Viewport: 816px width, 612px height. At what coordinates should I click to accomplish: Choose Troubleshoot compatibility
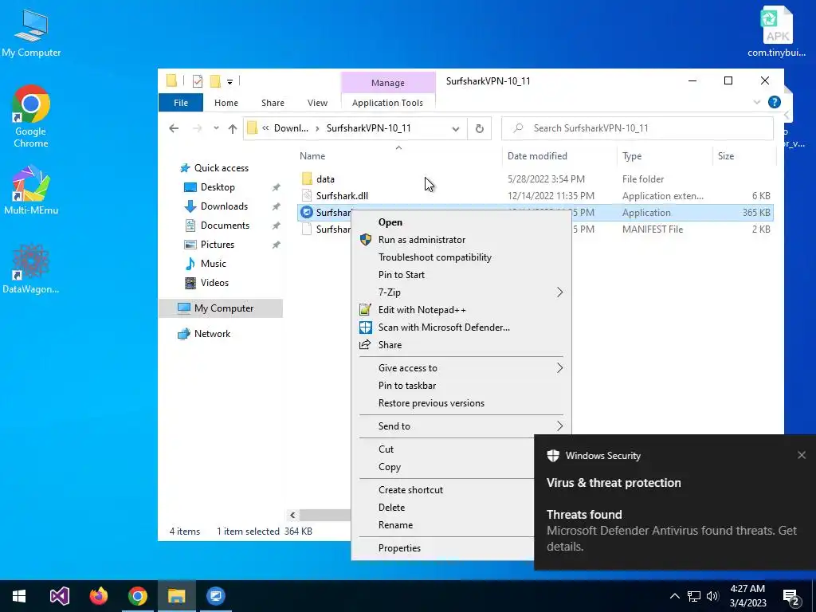(435, 257)
